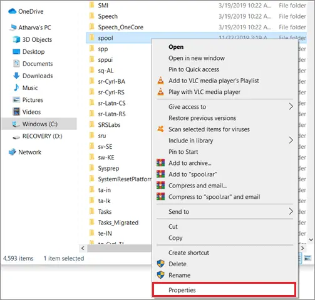Click the 3D Objects cube icon

[16, 39]
